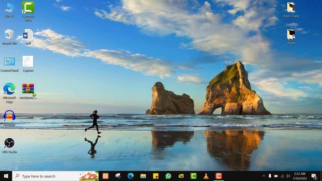Click the search box tiger illustration
322x181 pixels.
click(x=89, y=176)
